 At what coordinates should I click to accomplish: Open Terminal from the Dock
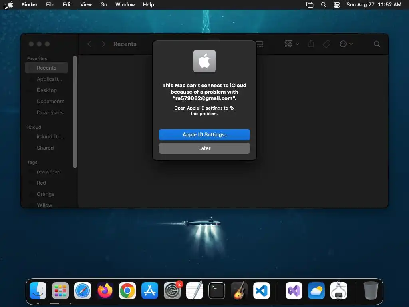click(x=217, y=290)
